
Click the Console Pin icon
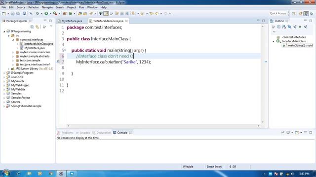(282, 132)
